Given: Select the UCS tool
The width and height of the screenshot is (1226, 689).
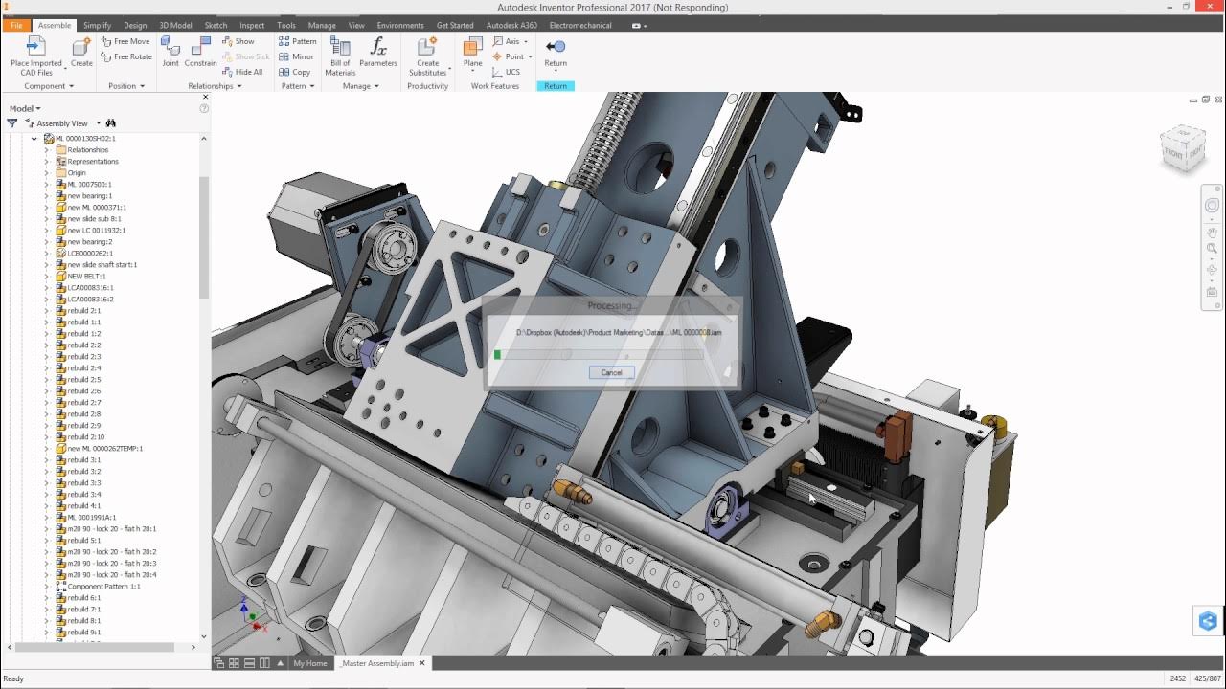Looking at the screenshot, I should pos(506,72).
